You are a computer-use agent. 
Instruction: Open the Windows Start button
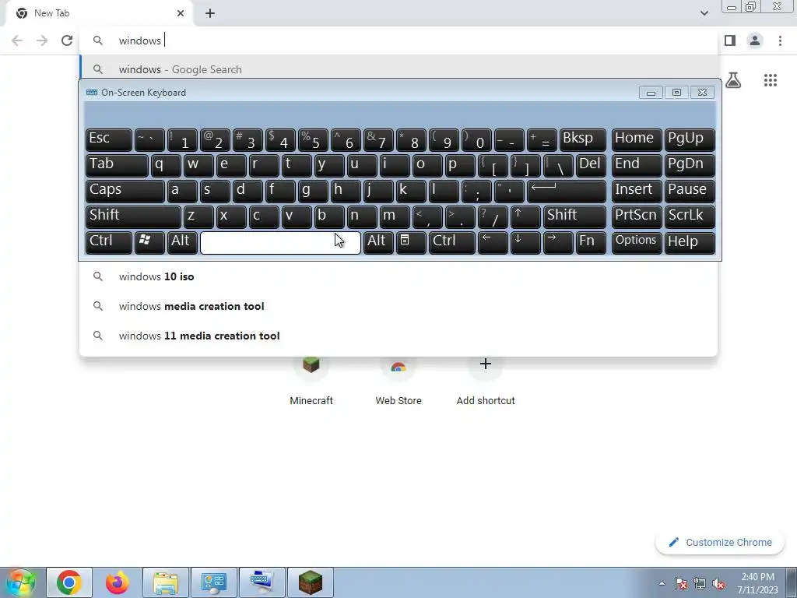point(20,582)
